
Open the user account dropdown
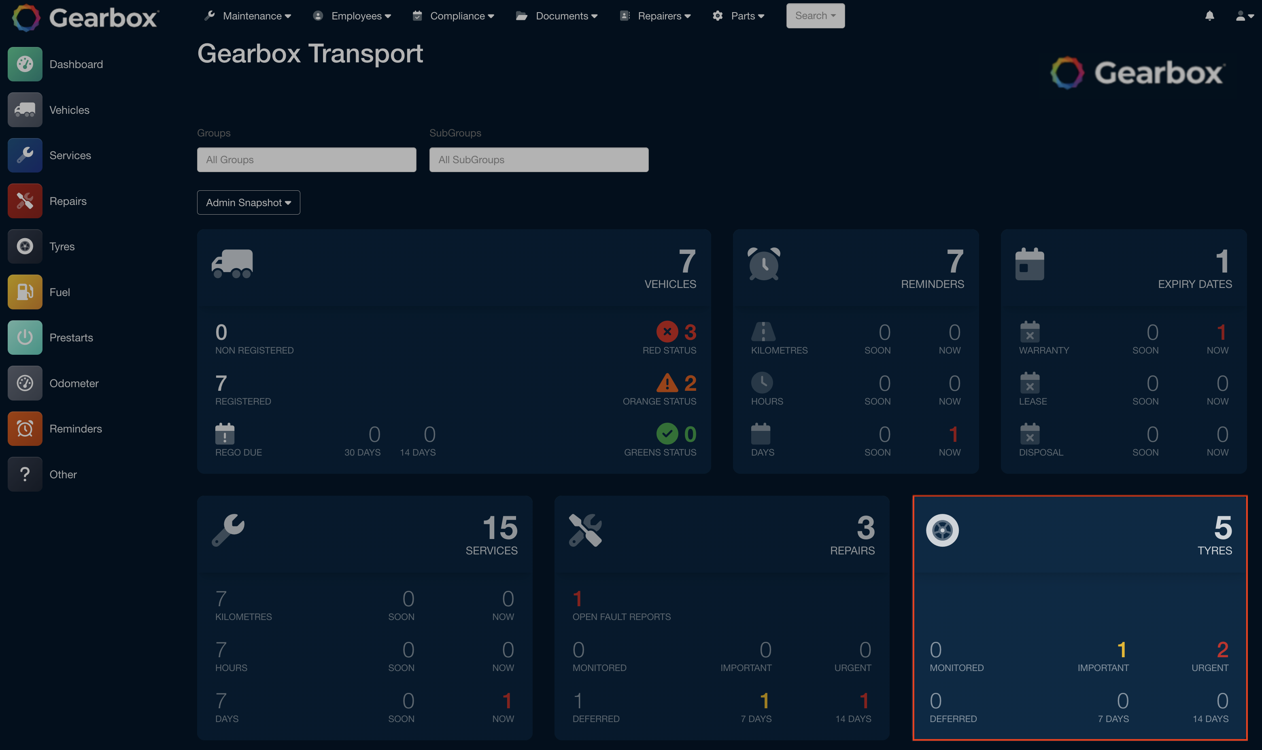pyautogui.click(x=1244, y=16)
